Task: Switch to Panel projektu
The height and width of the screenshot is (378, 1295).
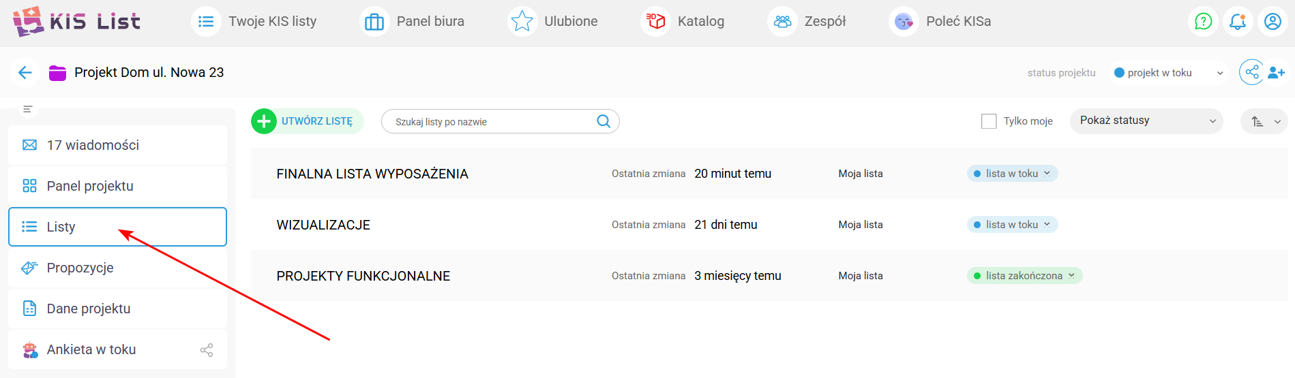Action: [117, 186]
